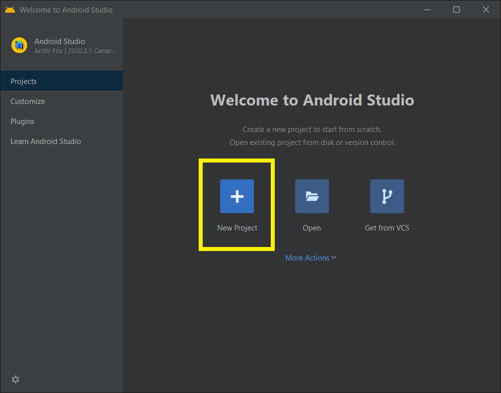501x393 pixels.
Task: Close the Welcome to Android Studio window
Action: click(x=485, y=9)
